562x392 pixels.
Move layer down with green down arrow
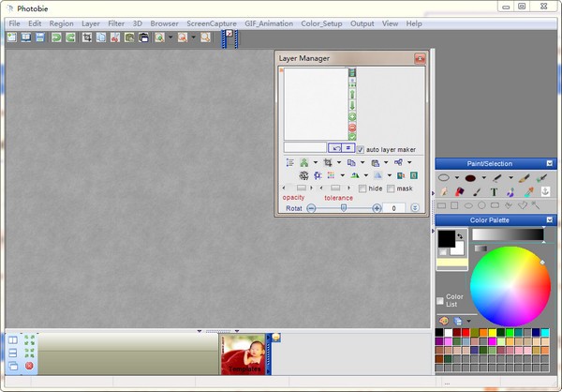(352, 106)
